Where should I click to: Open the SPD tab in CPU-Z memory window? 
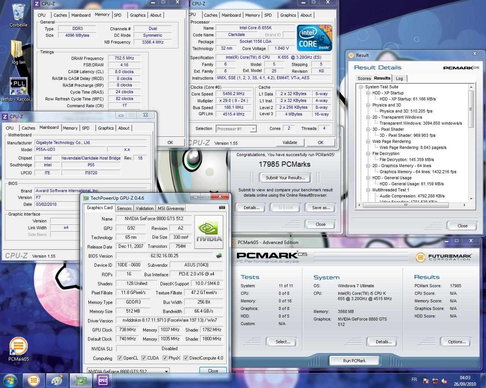[118, 15]
